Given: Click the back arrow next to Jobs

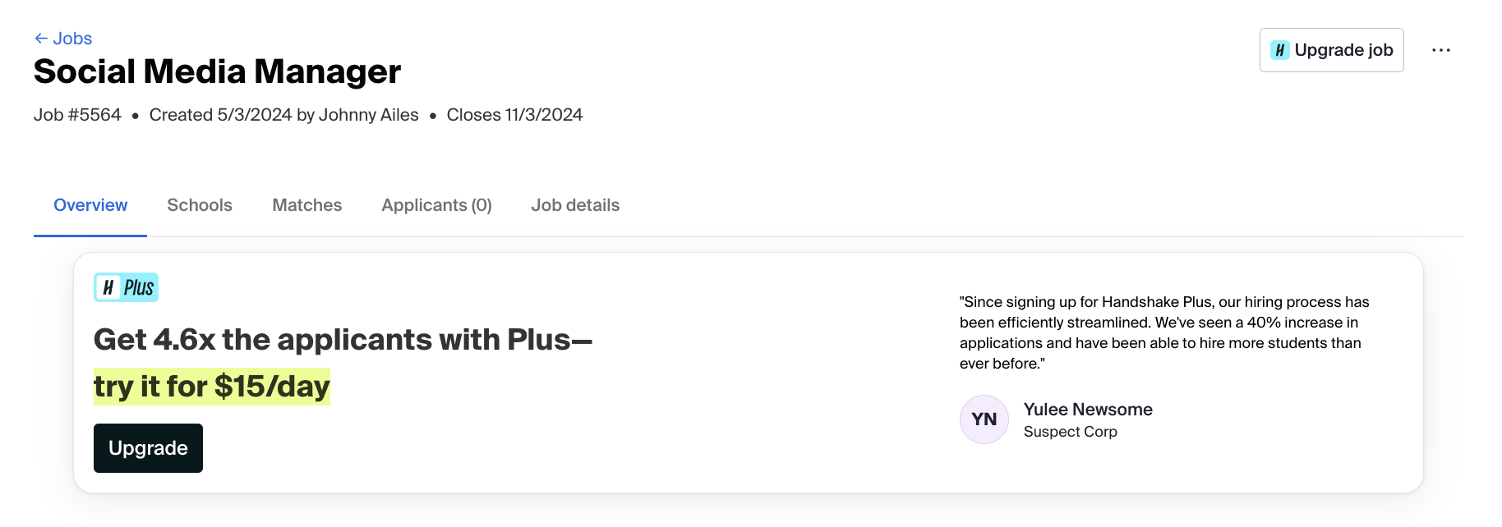Looking at the screenshot, I should [39, 38].
